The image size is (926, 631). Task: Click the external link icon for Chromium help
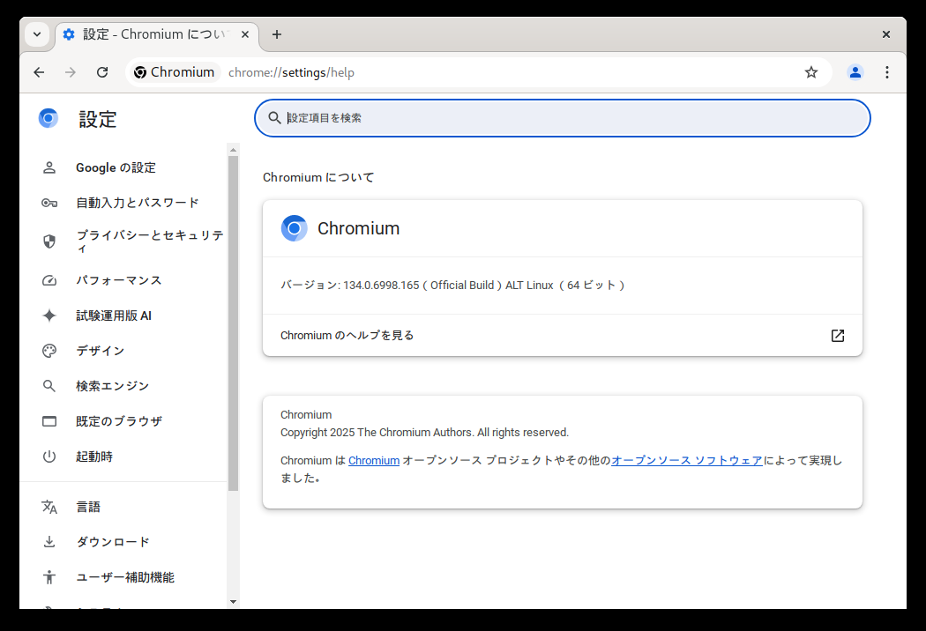[838, 336]
